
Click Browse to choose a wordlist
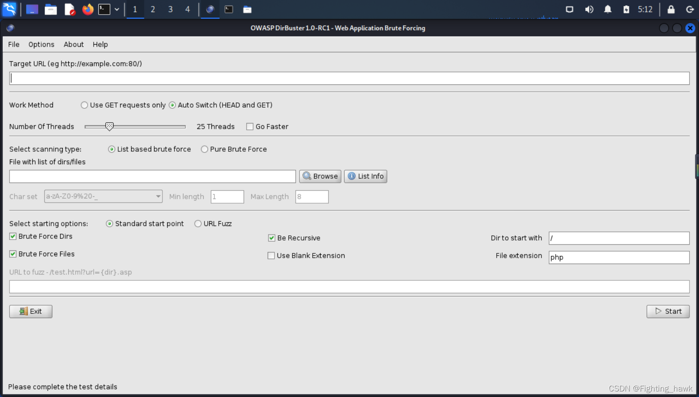[320, 176]
